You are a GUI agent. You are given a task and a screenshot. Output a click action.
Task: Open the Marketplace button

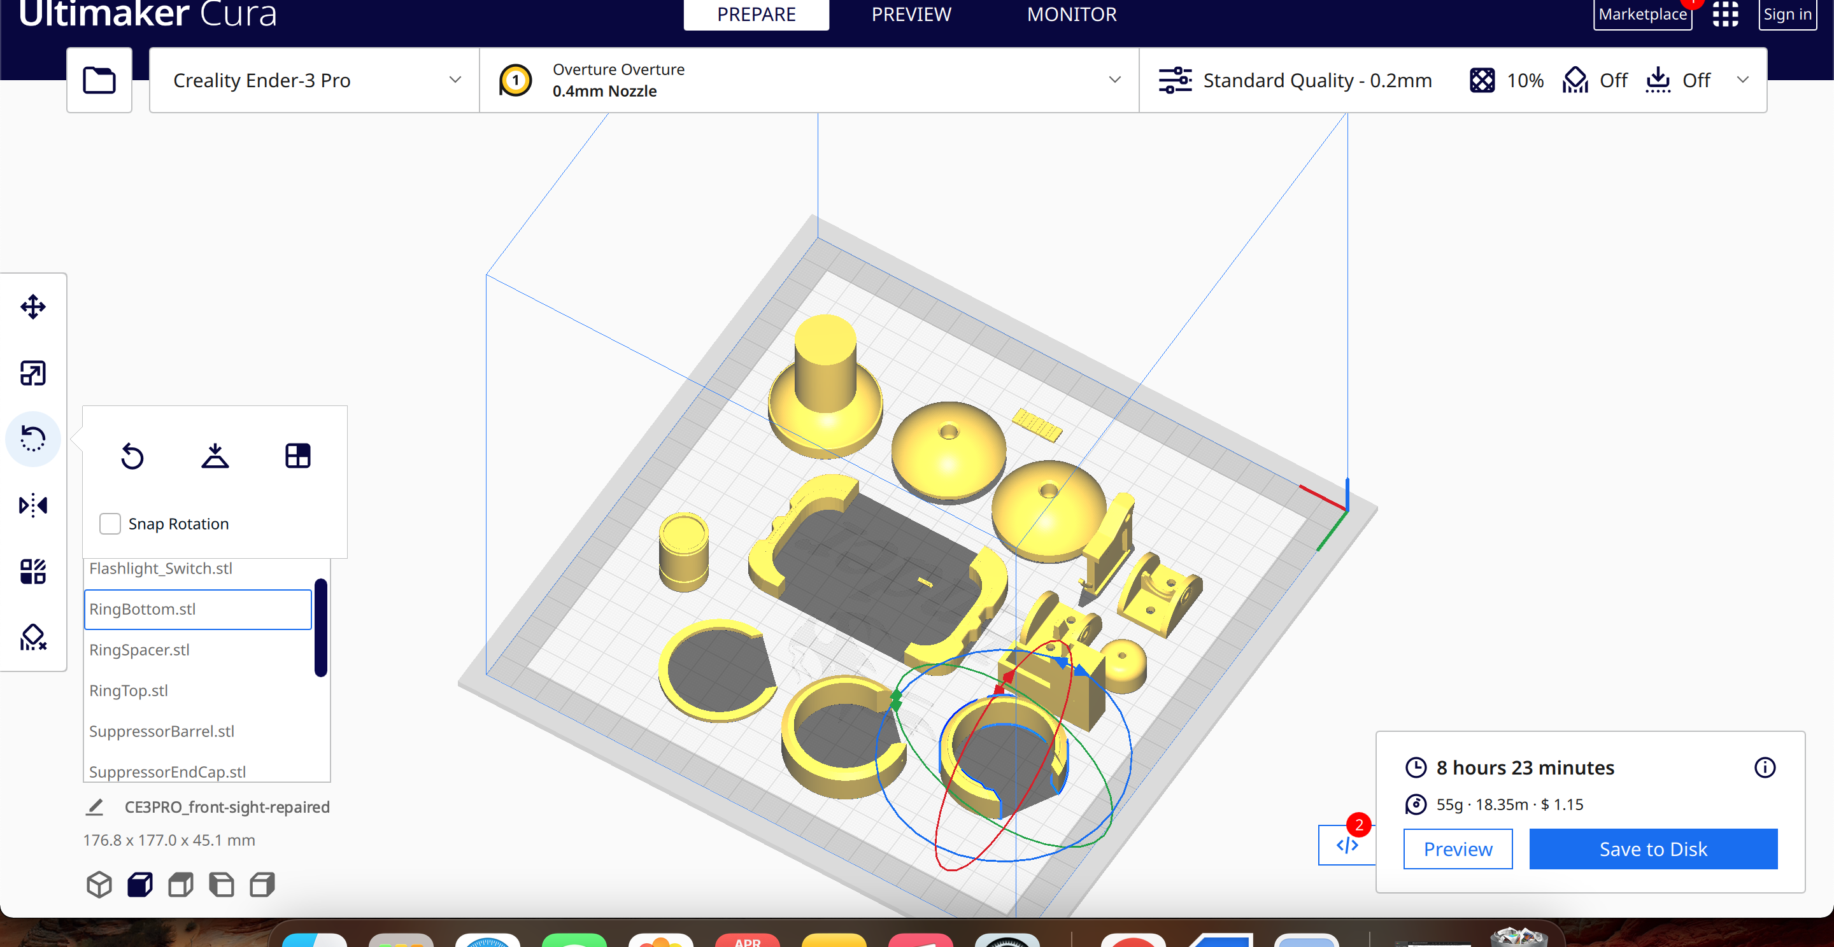point(1642,14)
